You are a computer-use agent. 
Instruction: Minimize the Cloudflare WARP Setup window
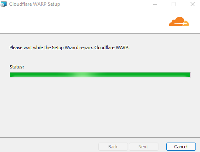[155, 4]
